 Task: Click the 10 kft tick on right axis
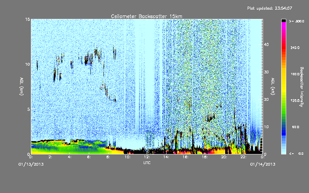click(x=266, y=127)
